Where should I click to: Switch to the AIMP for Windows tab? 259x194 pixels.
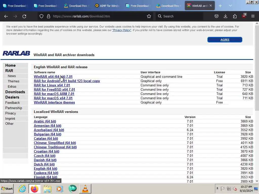coord(107,6)
